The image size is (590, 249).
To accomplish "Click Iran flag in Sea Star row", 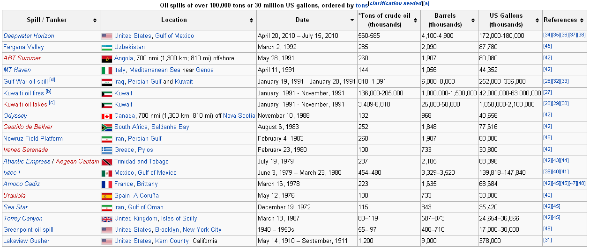I will (x=107, y=207).
